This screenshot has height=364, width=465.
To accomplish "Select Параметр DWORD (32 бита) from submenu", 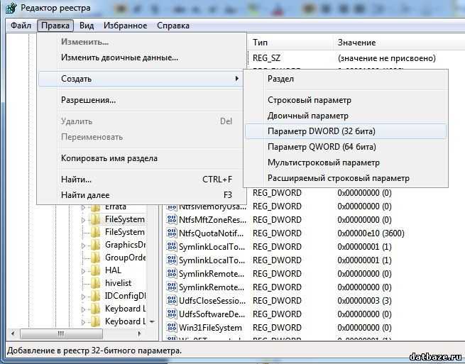I will coord(321,131).
